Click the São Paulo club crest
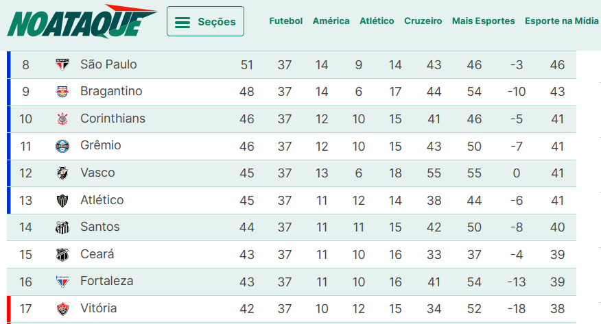 point(62,65)
